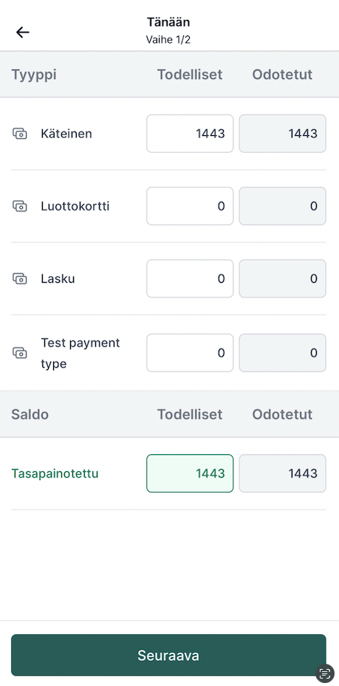Edit the Käteinen Todelliset amount field
Screen dimensions: 339x686
(190, 134)
